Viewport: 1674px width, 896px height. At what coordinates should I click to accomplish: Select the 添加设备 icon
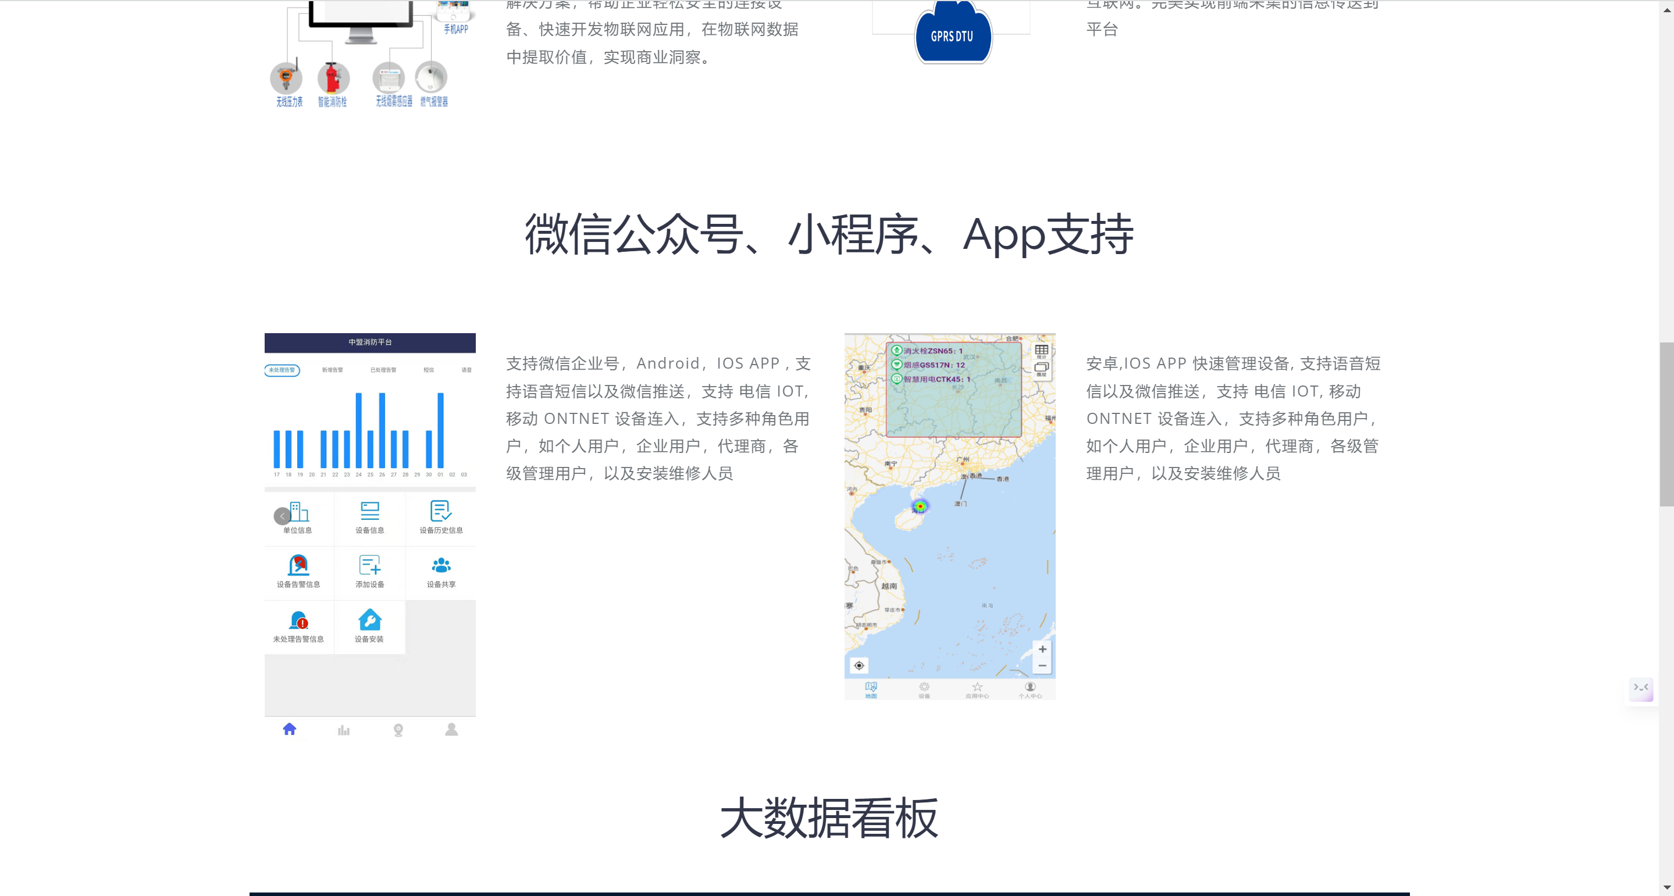coord(370,565)
